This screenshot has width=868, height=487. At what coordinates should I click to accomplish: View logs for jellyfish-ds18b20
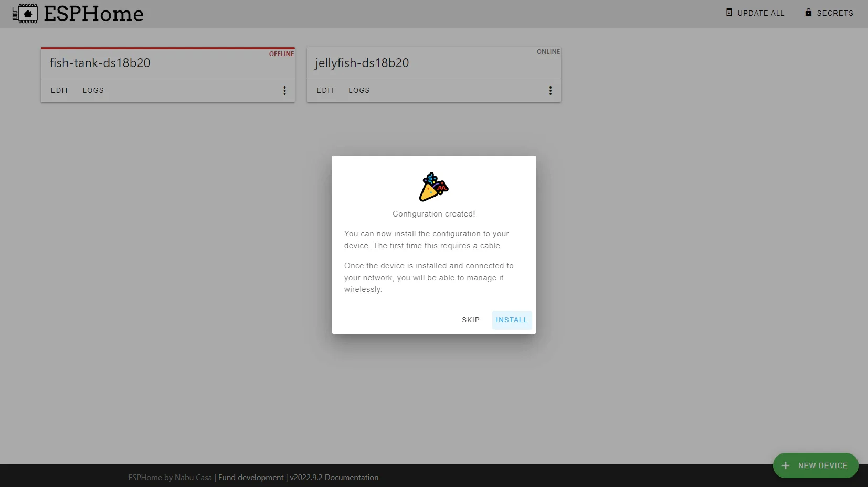[359, 90]
